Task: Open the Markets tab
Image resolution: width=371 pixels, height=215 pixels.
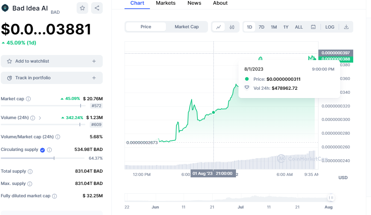Action: 166,3
